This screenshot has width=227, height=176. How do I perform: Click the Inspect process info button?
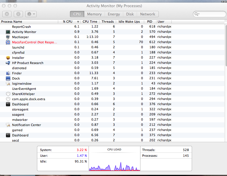[x=18, y=14]
